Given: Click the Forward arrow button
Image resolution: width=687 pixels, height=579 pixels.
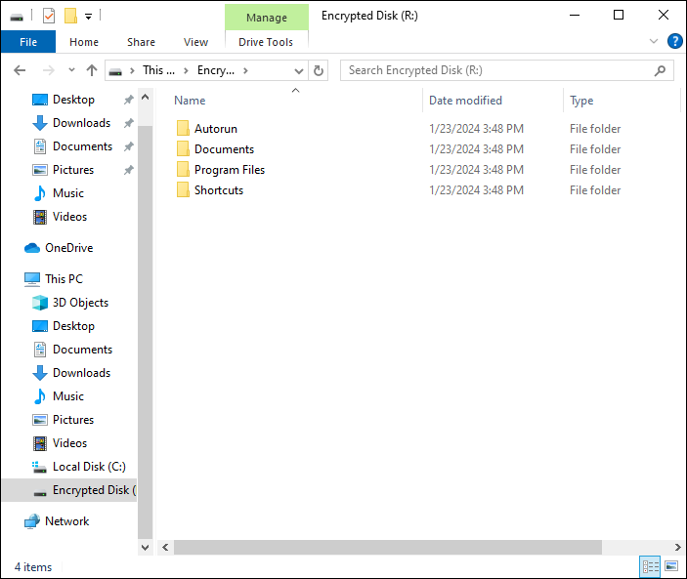Looking at the screenshot, I should pyautogui.click(x=48, y=70).
